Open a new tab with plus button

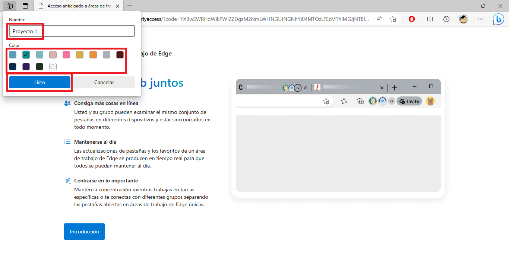coord(130,6)
